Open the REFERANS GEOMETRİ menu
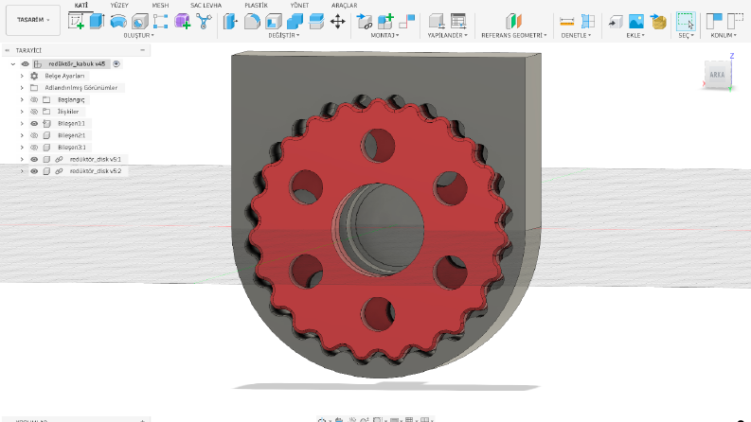Image resolution: width=751 pixels, height=422 pixels. click(514, 35)
